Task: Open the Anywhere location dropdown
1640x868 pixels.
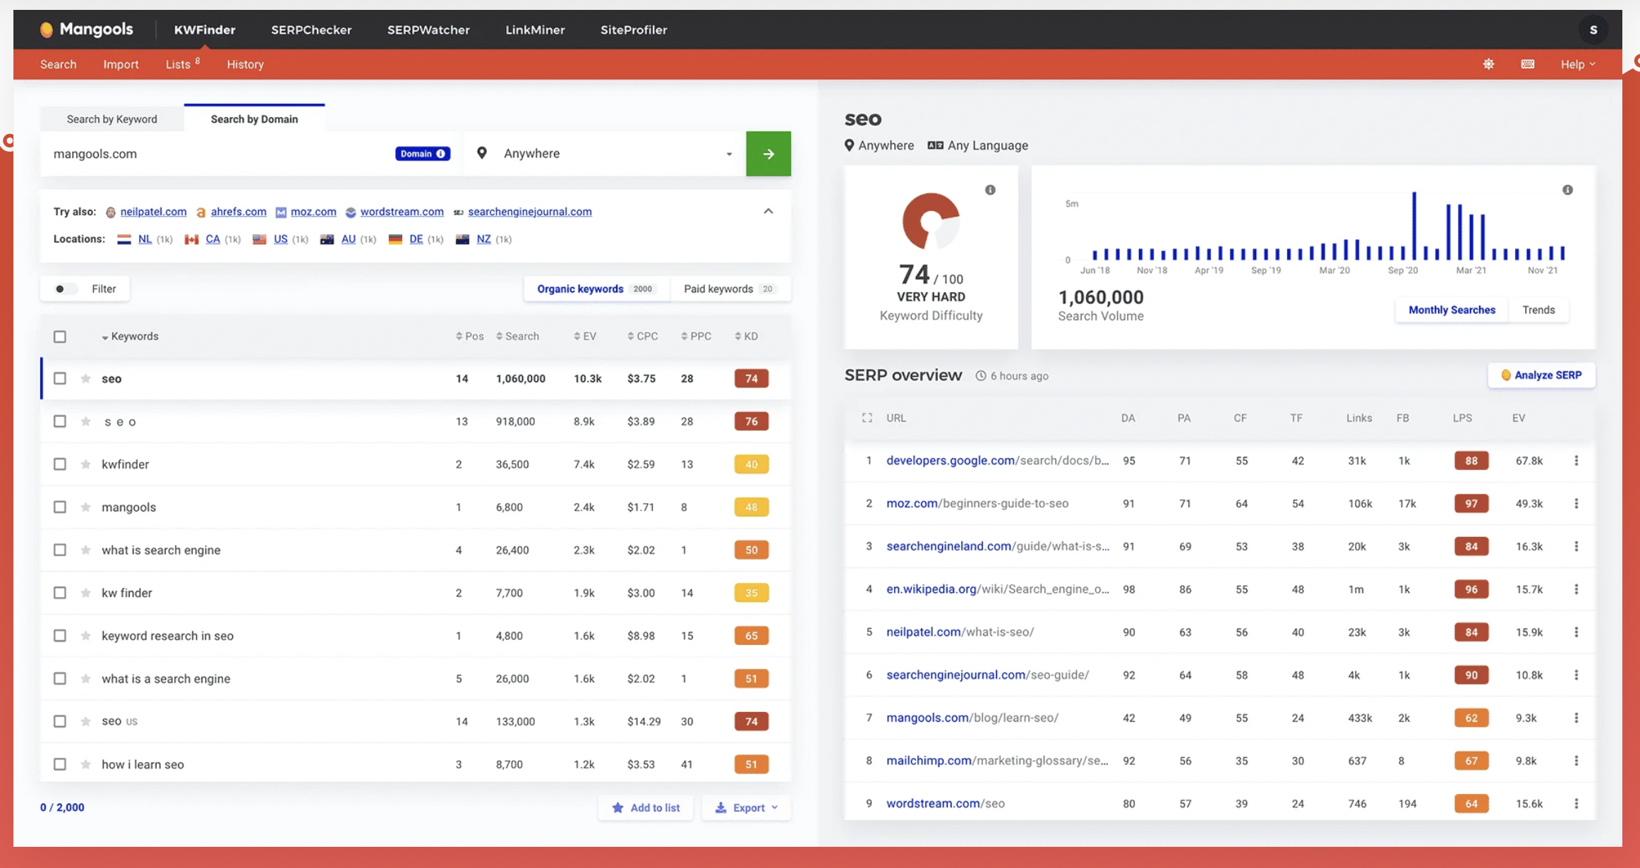Action: 605,154
